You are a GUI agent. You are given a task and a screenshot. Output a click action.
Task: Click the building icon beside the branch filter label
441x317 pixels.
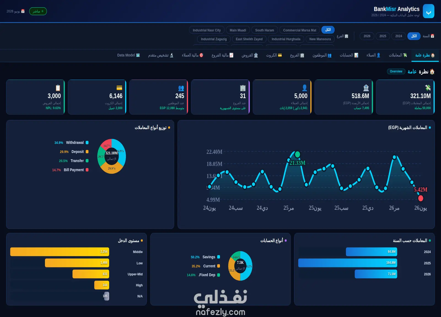(346, 36)
